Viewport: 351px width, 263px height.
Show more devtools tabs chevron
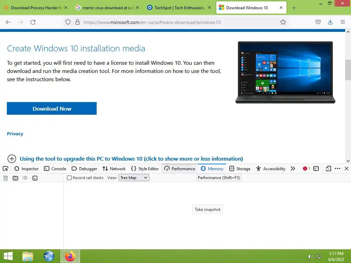293,168
